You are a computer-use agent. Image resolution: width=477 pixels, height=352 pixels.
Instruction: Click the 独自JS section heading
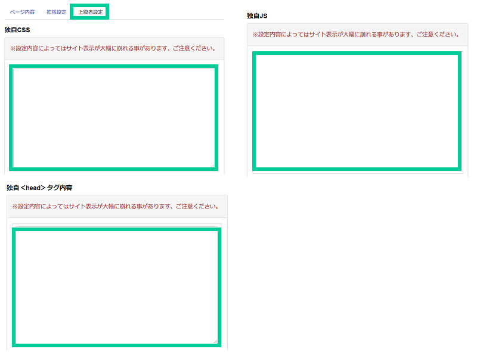tap(259, 15)
